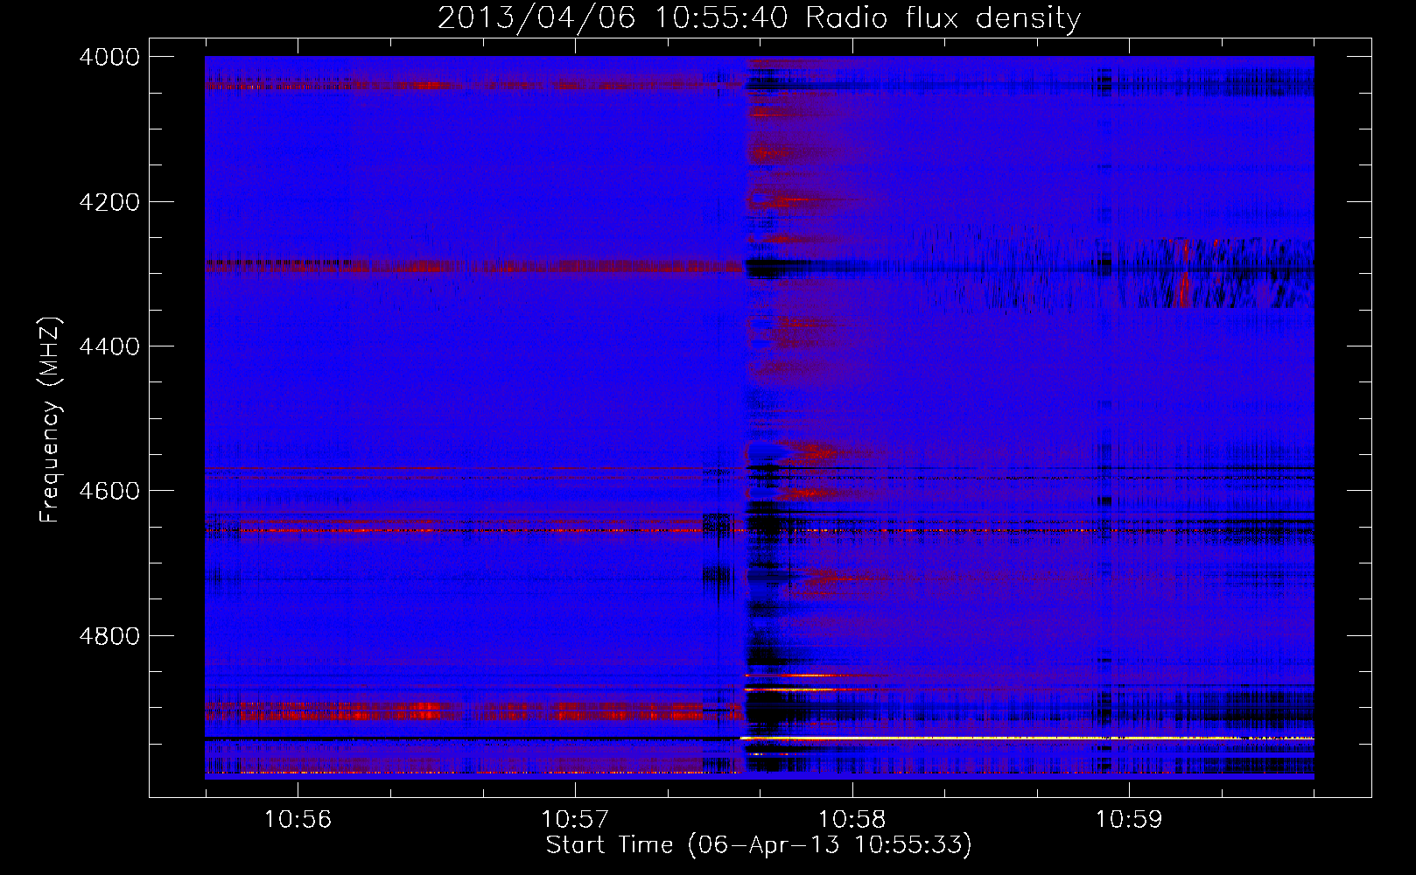
Task: Click the 'Start Time (06-Apr-13 10:55:33)' axis title
Action: point(759,845)
